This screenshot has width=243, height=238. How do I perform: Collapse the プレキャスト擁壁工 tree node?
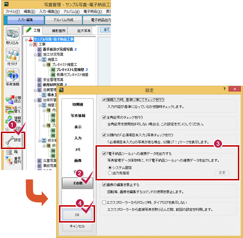44,65
